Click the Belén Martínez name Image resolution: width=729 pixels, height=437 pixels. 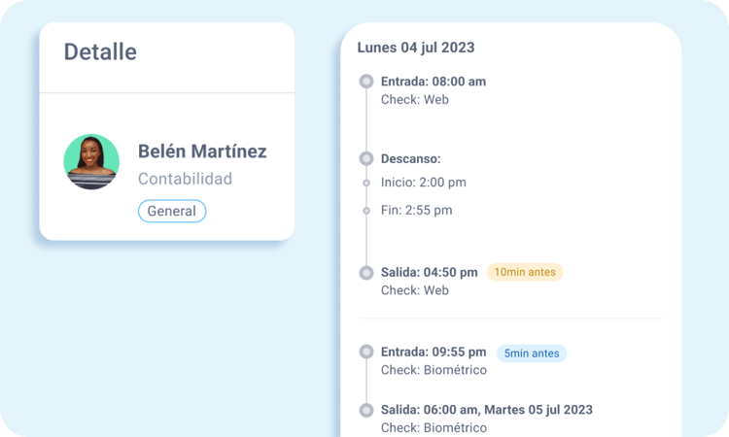click(202, 151)
